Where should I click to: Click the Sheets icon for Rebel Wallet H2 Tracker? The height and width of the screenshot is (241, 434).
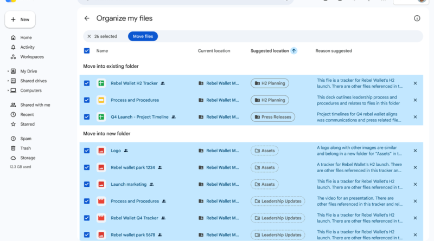[101, 83]
